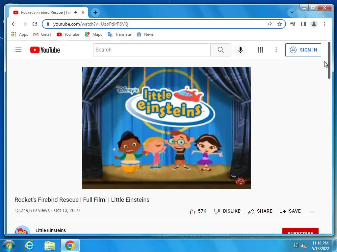Open the media controls icon in Chrome toolbar
The height and width of the screenshot is (252, 337).
pos(293,24)
